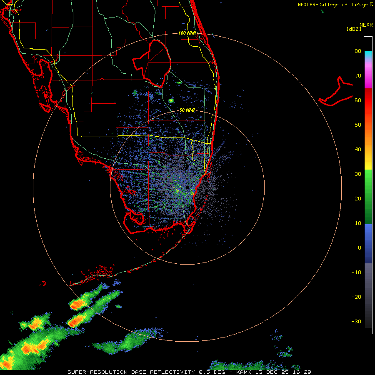This screenshot has width=375, height=375.
Task: Click the 50 value on dBZ scale
Action: tap(358, 125)
